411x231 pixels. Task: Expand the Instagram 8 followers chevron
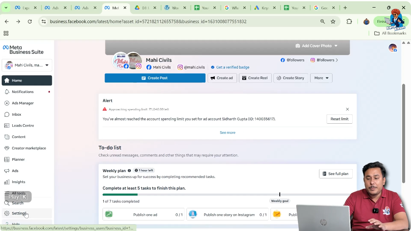[x=337, y=60]
